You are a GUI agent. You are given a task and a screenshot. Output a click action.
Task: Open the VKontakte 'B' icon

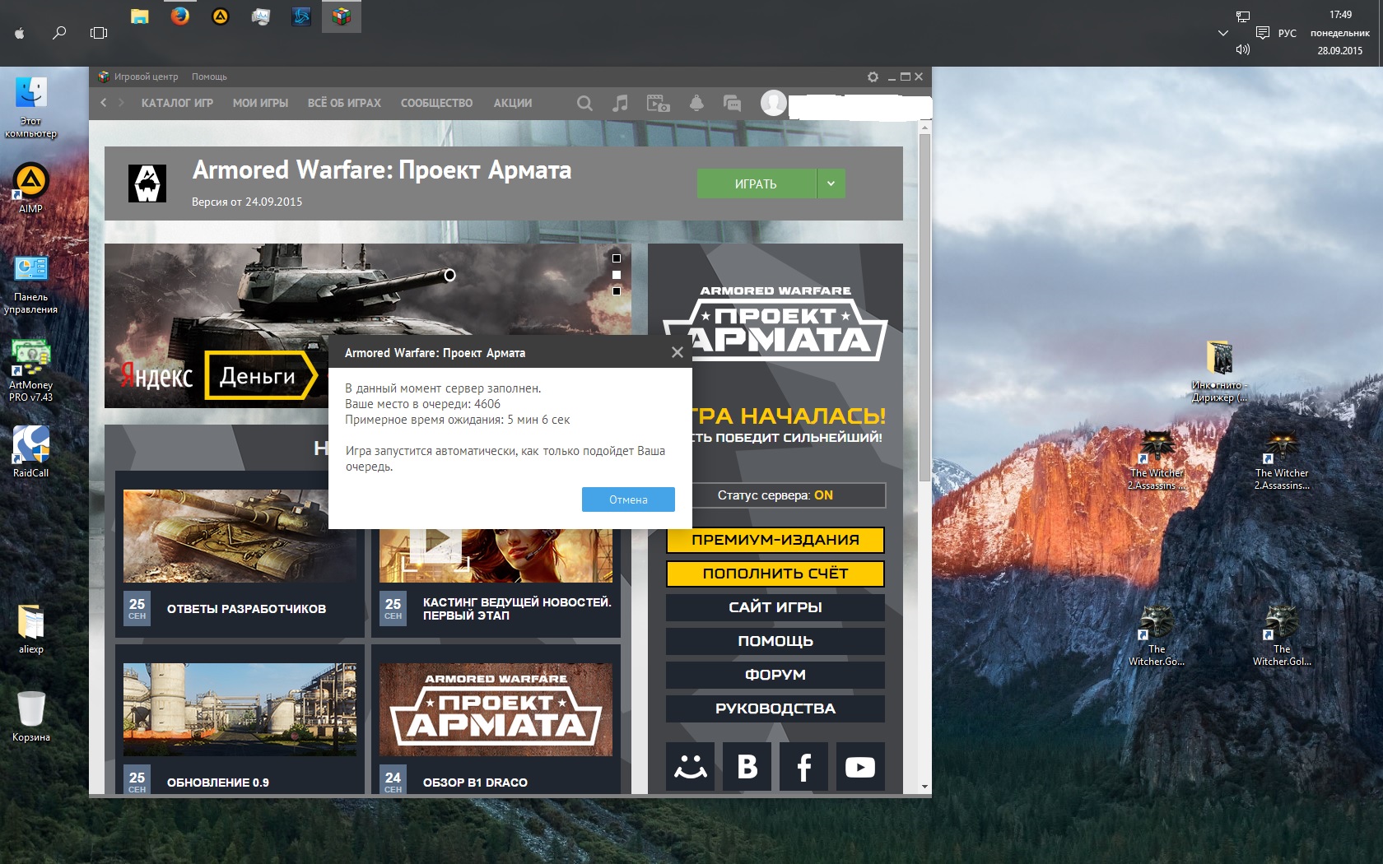click(747, 767)
